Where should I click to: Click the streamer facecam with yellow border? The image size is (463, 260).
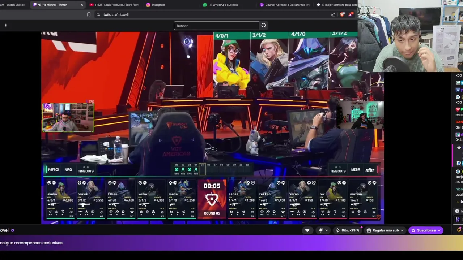(68, 117)
